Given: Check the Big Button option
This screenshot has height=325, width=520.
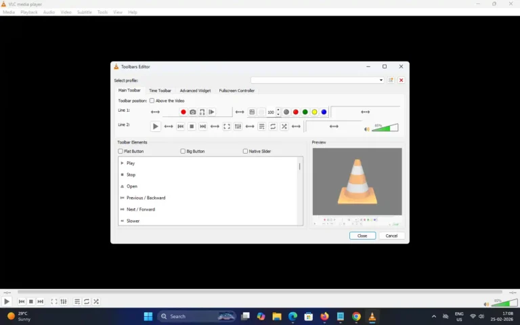Looking at the screenshot, I should pos(183,151).
